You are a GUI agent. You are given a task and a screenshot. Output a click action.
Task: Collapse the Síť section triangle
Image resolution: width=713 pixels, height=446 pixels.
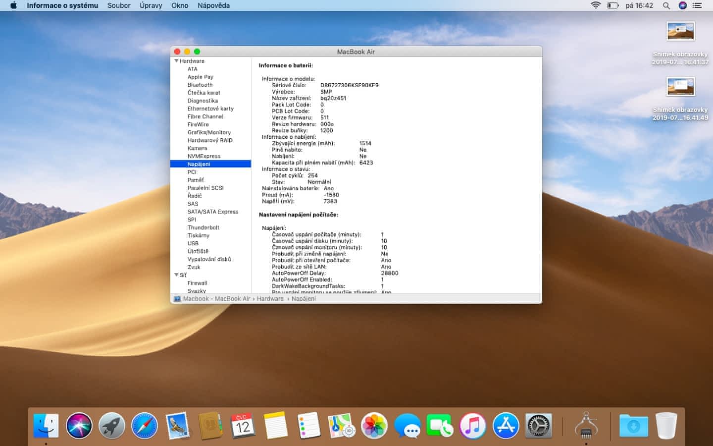[176, 275]
